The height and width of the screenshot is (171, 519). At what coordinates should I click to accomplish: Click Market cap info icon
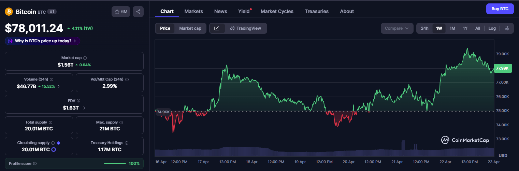coord(85,58)
